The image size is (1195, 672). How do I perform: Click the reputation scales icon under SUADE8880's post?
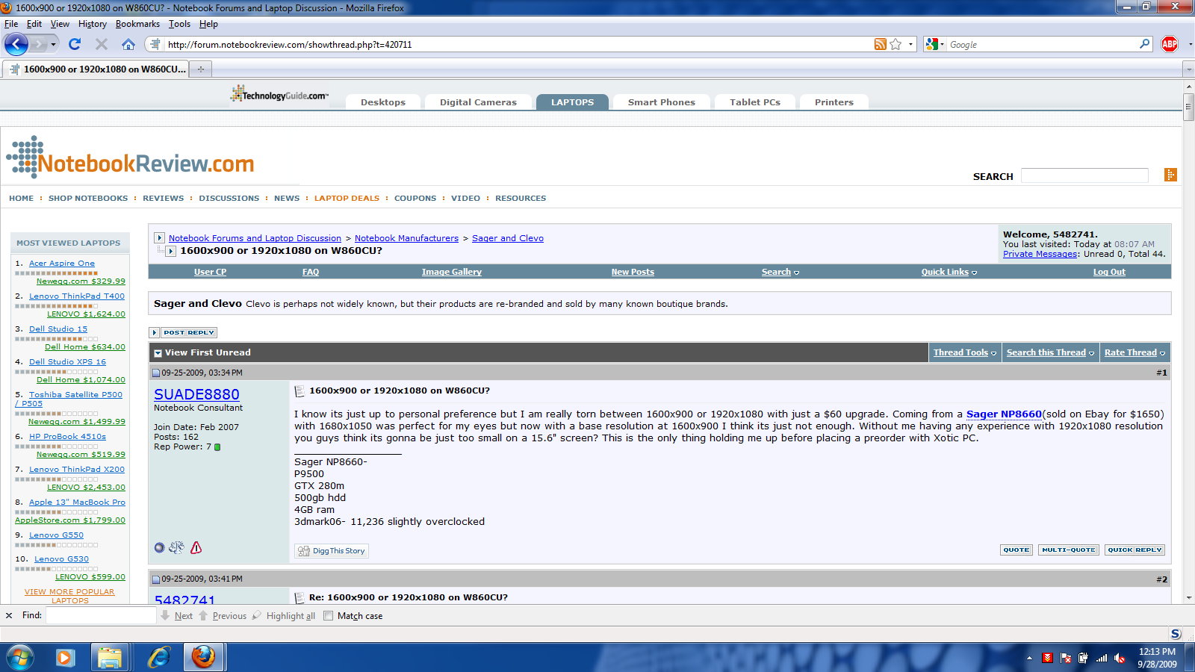(176, 548)
